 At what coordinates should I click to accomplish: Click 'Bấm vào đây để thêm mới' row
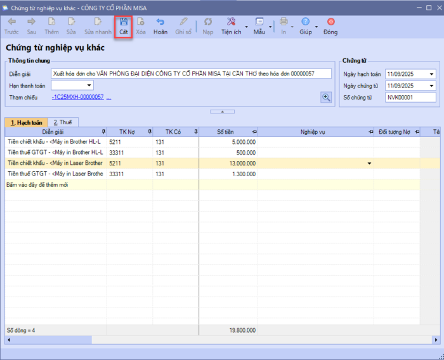click(37, 185)
